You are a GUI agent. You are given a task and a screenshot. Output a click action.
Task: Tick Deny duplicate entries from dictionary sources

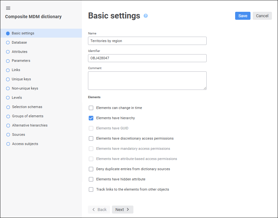click(91, 169)
